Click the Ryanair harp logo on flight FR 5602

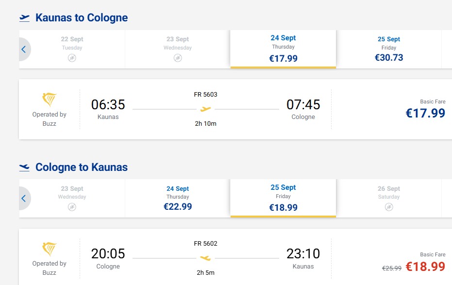(50, 249)
